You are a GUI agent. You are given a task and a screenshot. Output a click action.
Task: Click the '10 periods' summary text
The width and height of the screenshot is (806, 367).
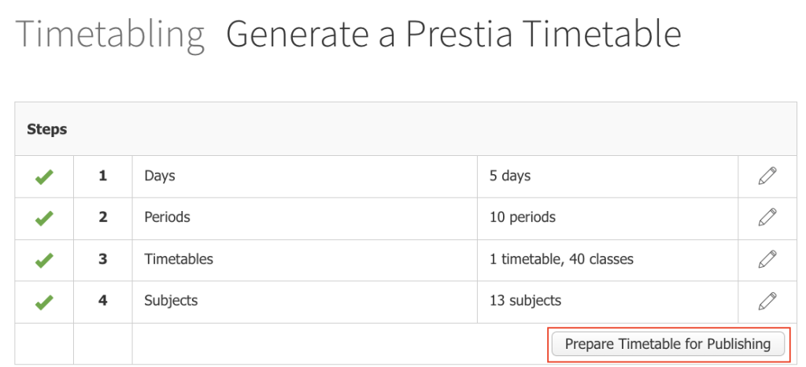pyautogui.click(x=523, y=217)
